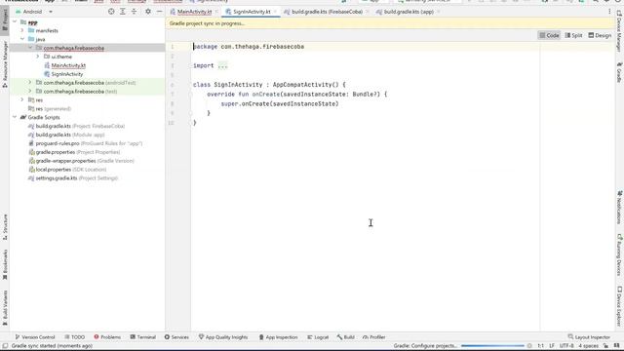Open the Device Manager right sidebar tab

coord(619,31)
